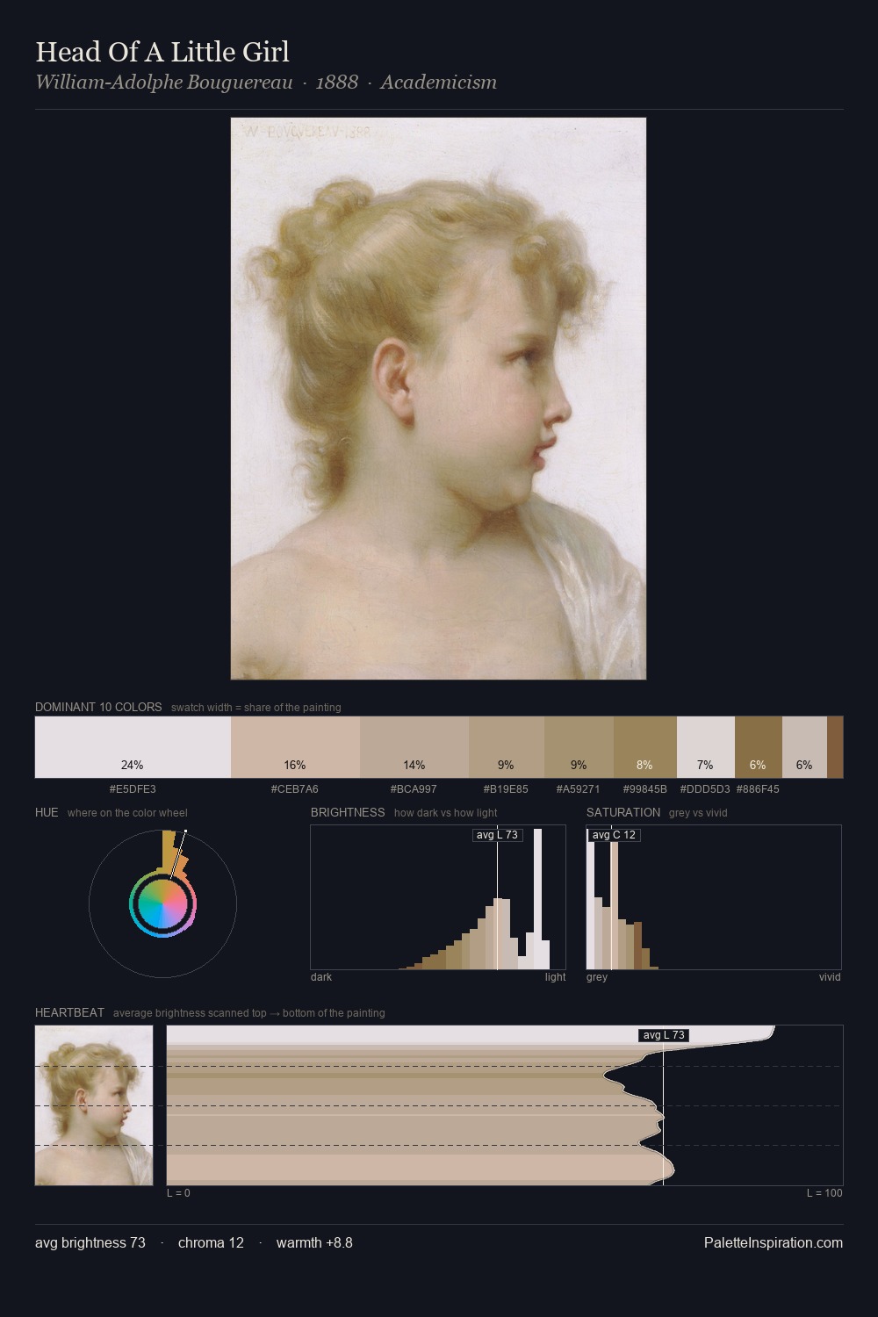Open the Heartbeat painting thumbnail

(94, 1105)
